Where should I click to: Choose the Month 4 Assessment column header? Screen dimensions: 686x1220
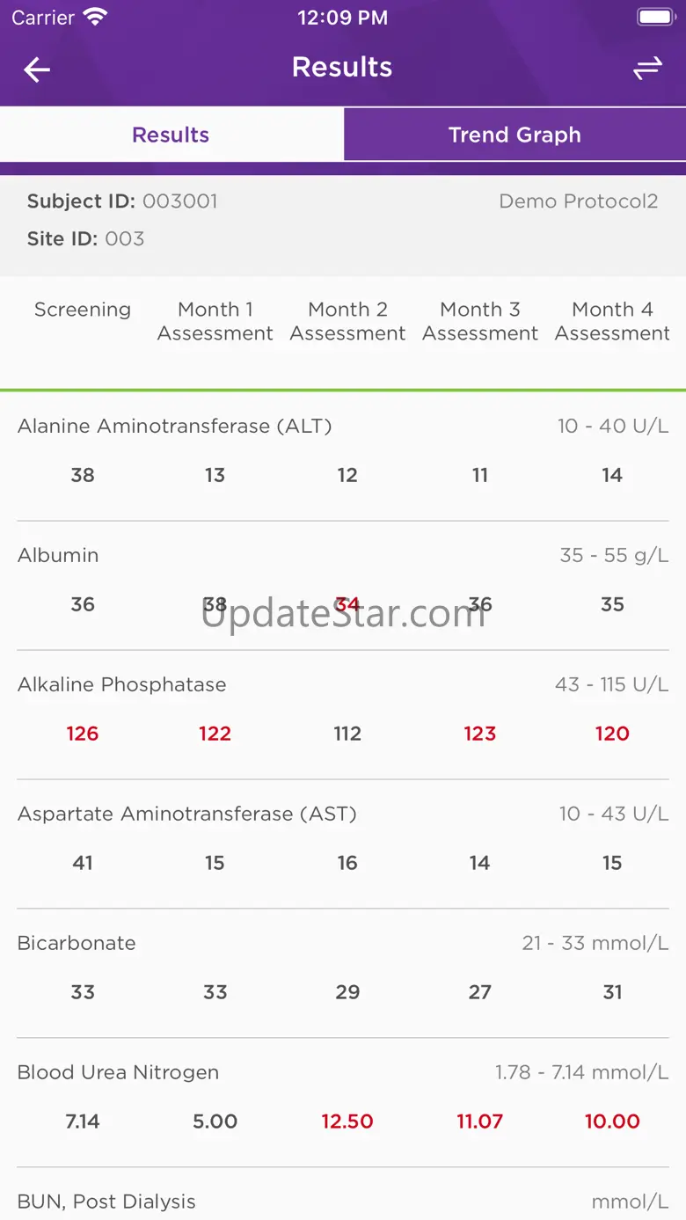[x=612, y=321]
